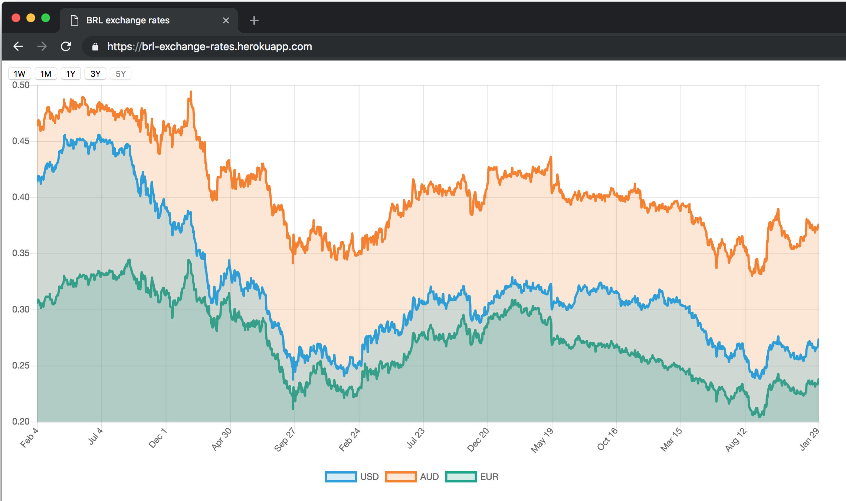Switch chart range to 1M

pyautogui.click(x=46, y=74)
